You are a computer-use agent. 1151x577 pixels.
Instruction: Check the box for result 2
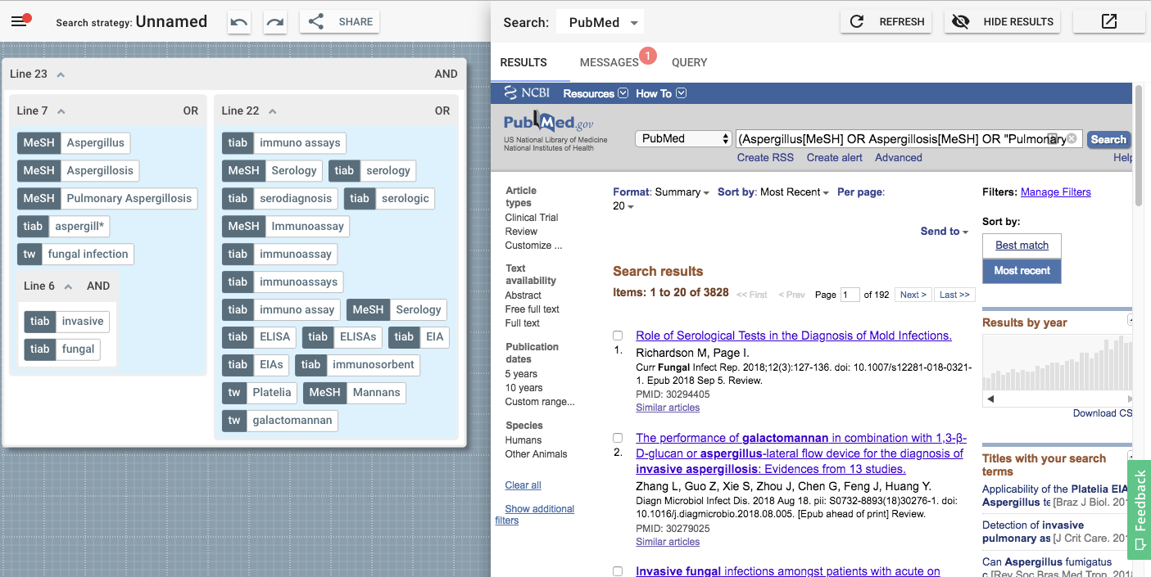click(x=618, y=438)
